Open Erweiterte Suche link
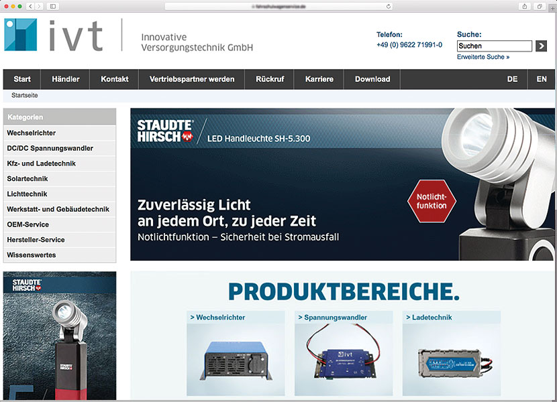Image resolution: width=557 pixels, height=402 pixels. tap(483, 57)
